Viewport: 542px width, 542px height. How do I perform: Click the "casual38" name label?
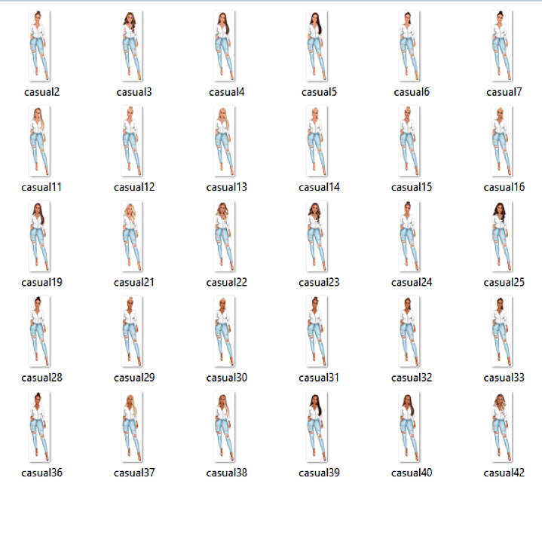(x=227, y=473)
